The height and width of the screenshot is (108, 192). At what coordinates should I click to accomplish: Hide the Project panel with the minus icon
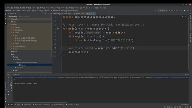click(51, 13)
